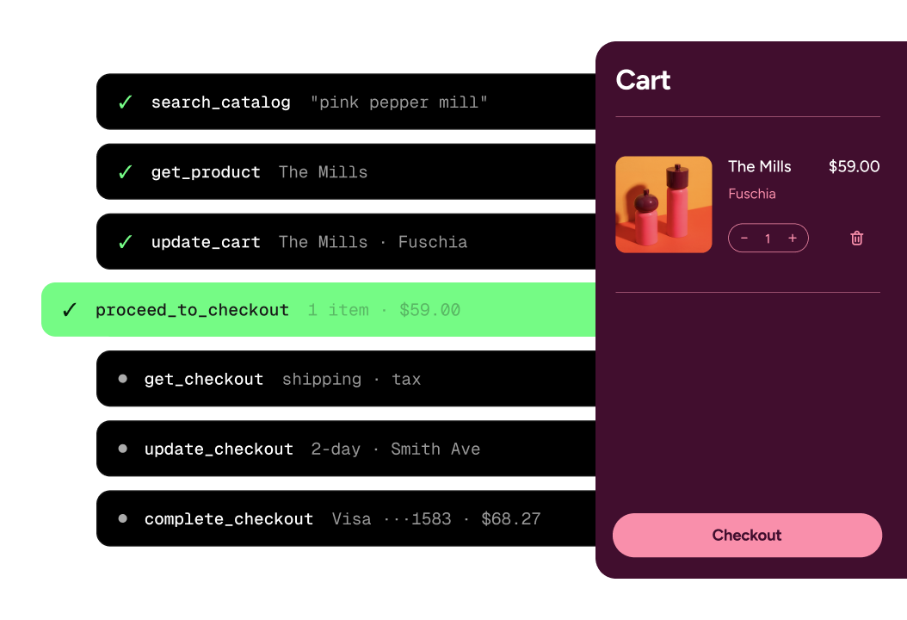Select the highlighted proceed_to_checkout step
907x620 pixels.
pos(318,310)
